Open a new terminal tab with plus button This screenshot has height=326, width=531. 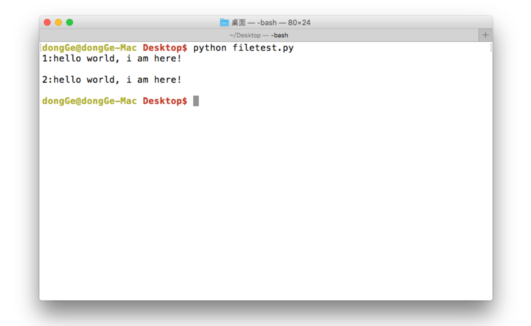click(x=485, y=35)
